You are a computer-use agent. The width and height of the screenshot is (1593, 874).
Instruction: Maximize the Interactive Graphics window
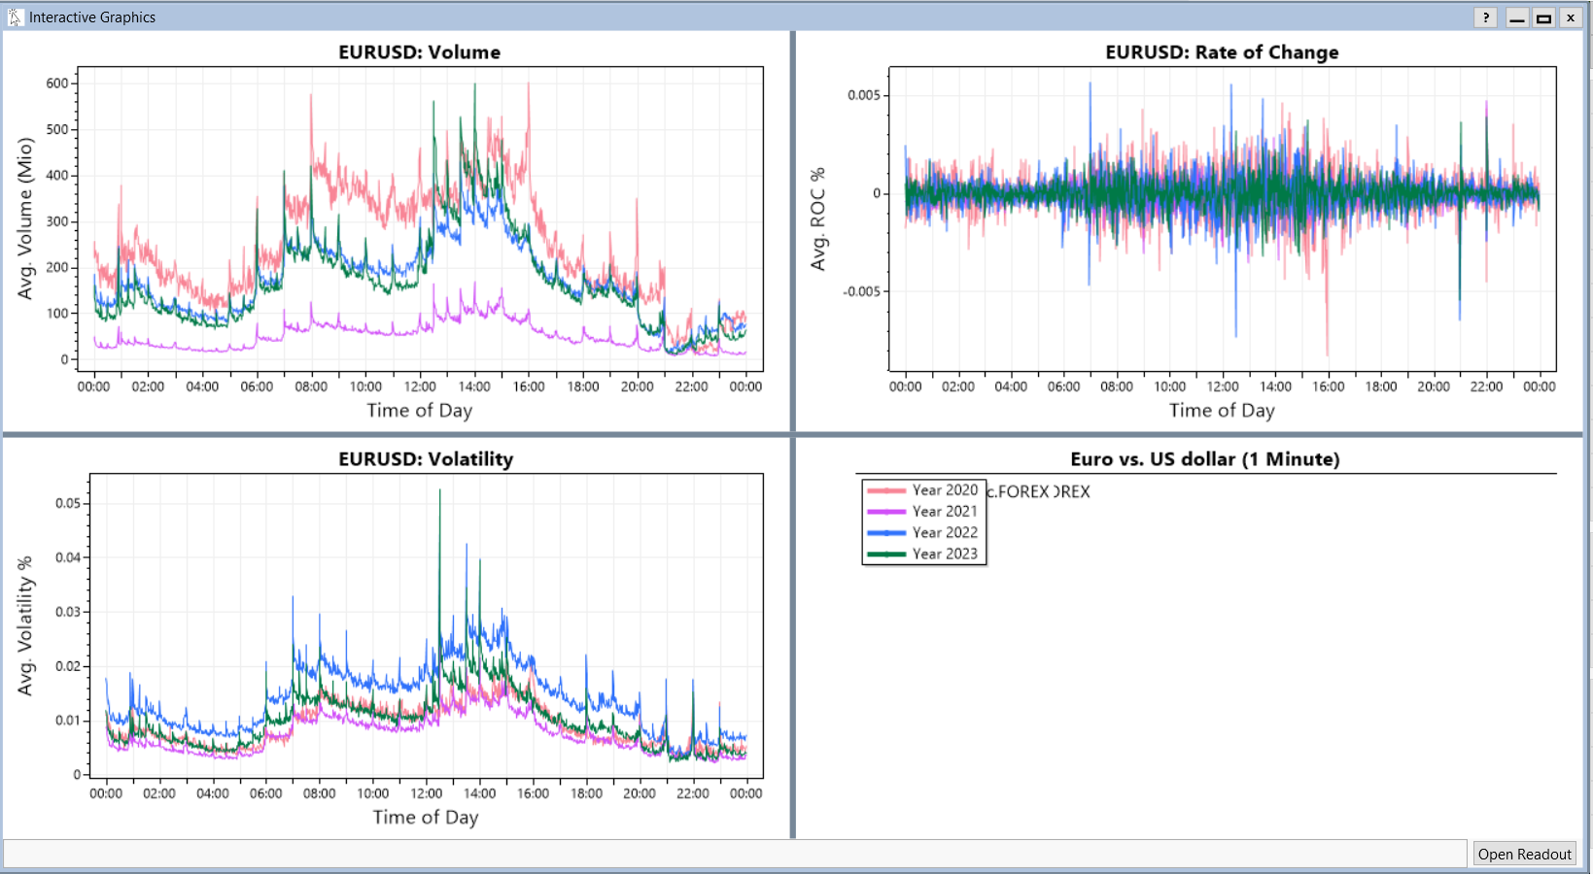point(1543,17)
